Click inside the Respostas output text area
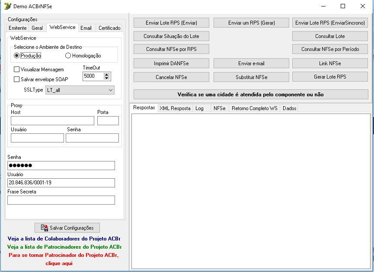 pyautogui.click(x=251, y=191)
